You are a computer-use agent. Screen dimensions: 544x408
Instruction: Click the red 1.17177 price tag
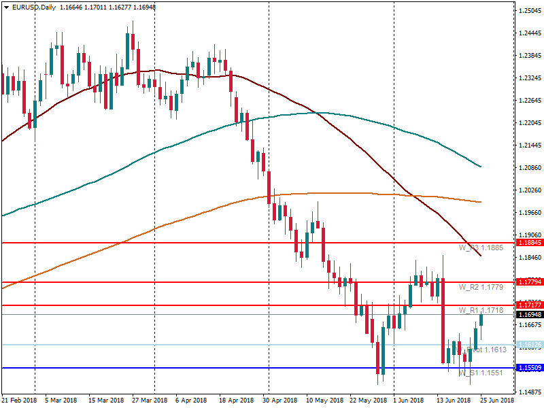tap(530, 305)
